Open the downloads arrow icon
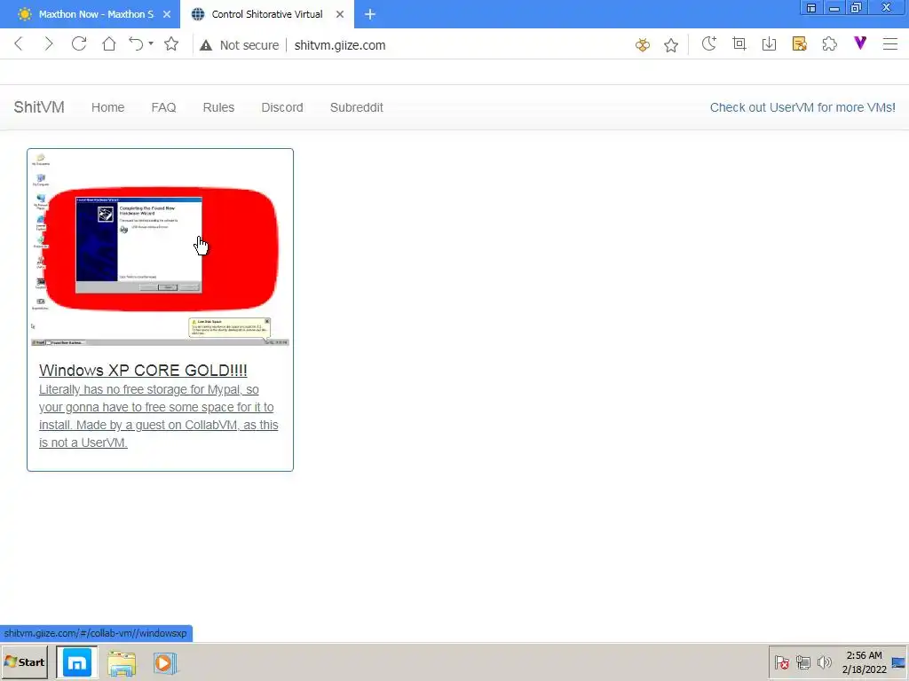 pyautogui.click(x=770, y=44)
